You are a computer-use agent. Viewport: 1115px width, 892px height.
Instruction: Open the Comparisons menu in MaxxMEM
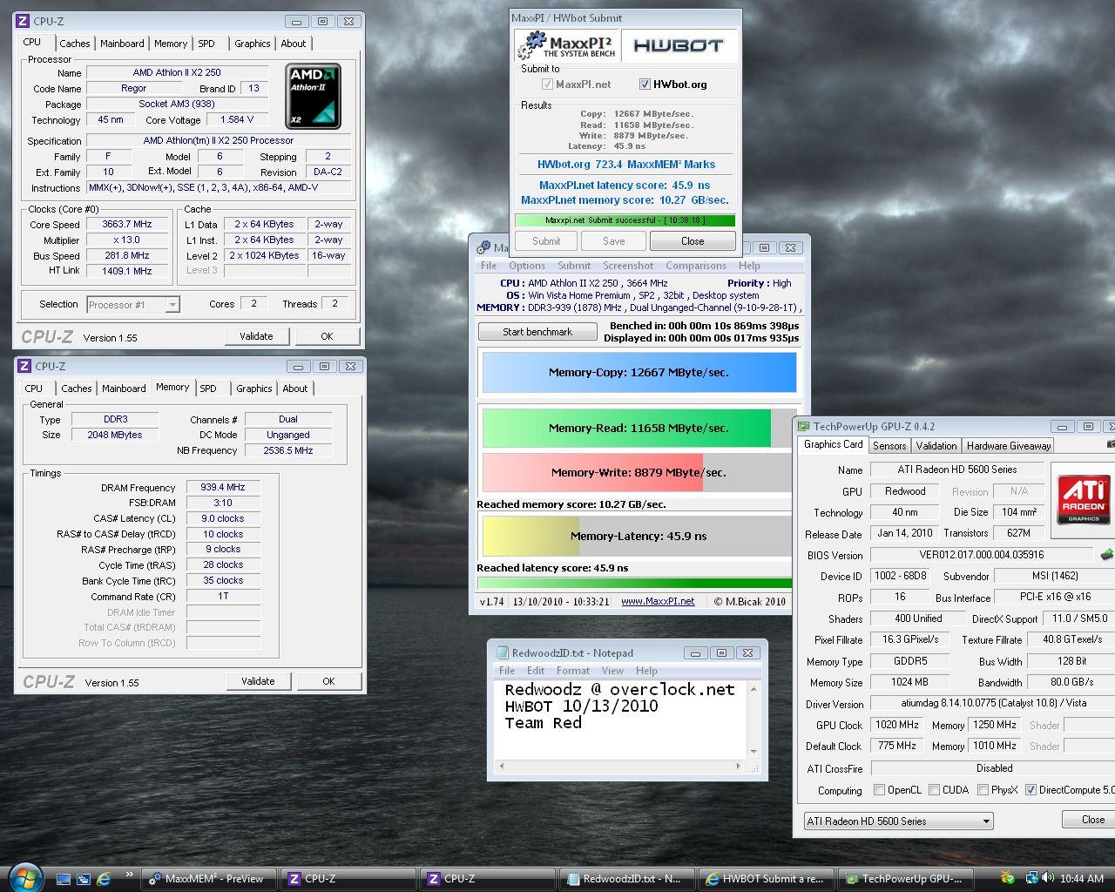pos(696,266)
